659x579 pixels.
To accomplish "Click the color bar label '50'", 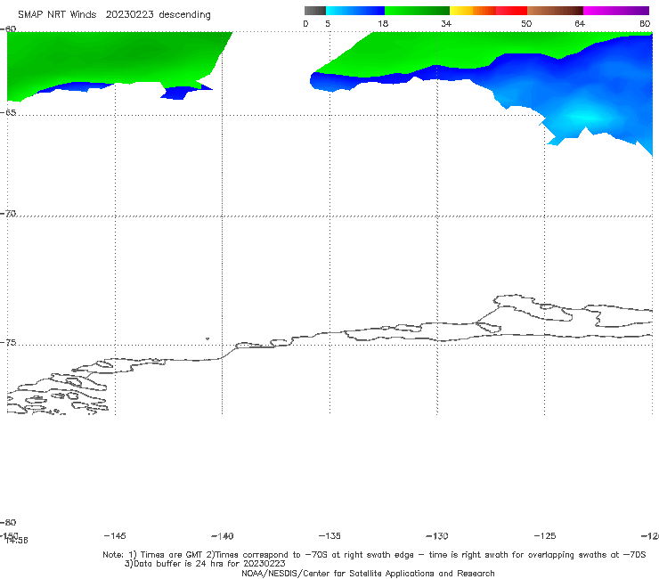I will pyautogui.click(x=526, y=24).
